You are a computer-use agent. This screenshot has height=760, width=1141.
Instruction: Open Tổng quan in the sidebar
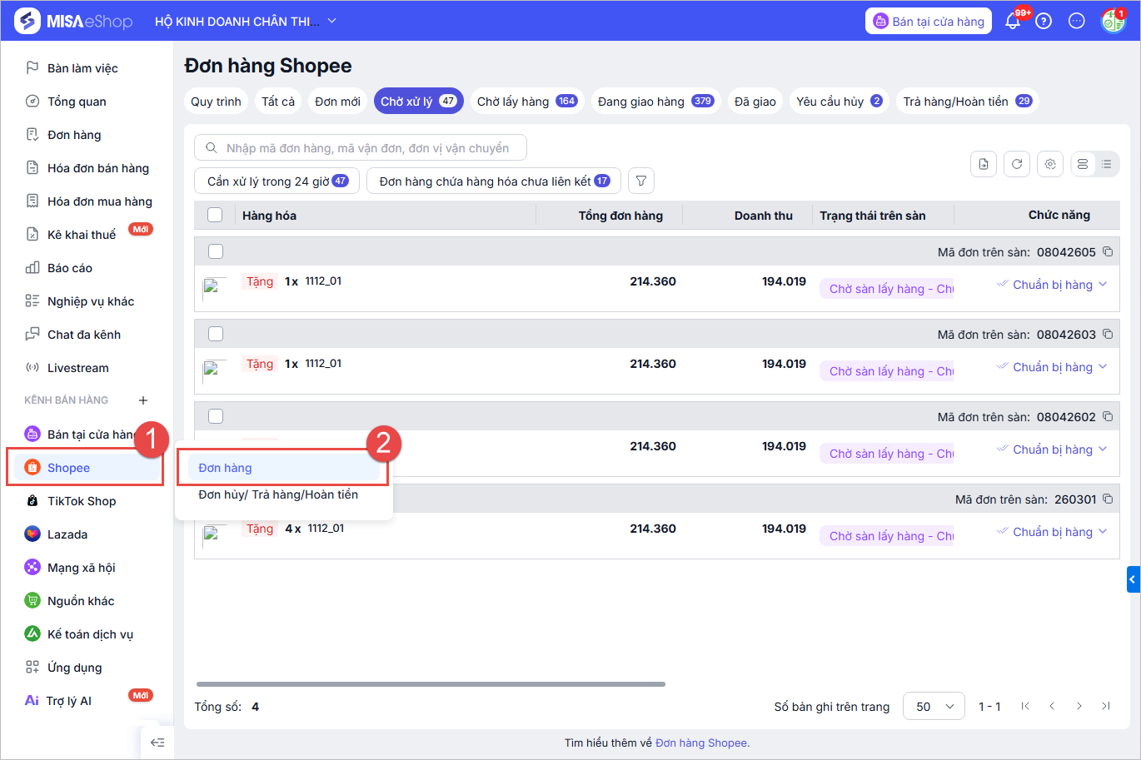point(77,102)
